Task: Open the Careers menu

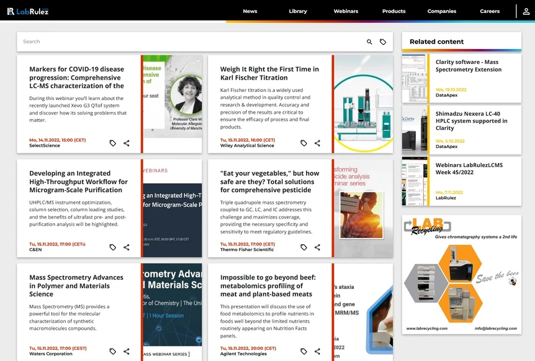Action: click(x=490, y=11)
